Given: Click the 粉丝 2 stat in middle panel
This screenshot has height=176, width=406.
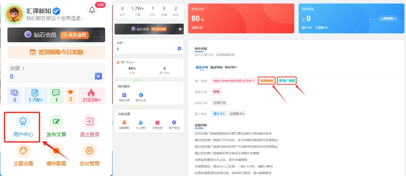Looking at the screenshot, I should click(x=176, y=11).
